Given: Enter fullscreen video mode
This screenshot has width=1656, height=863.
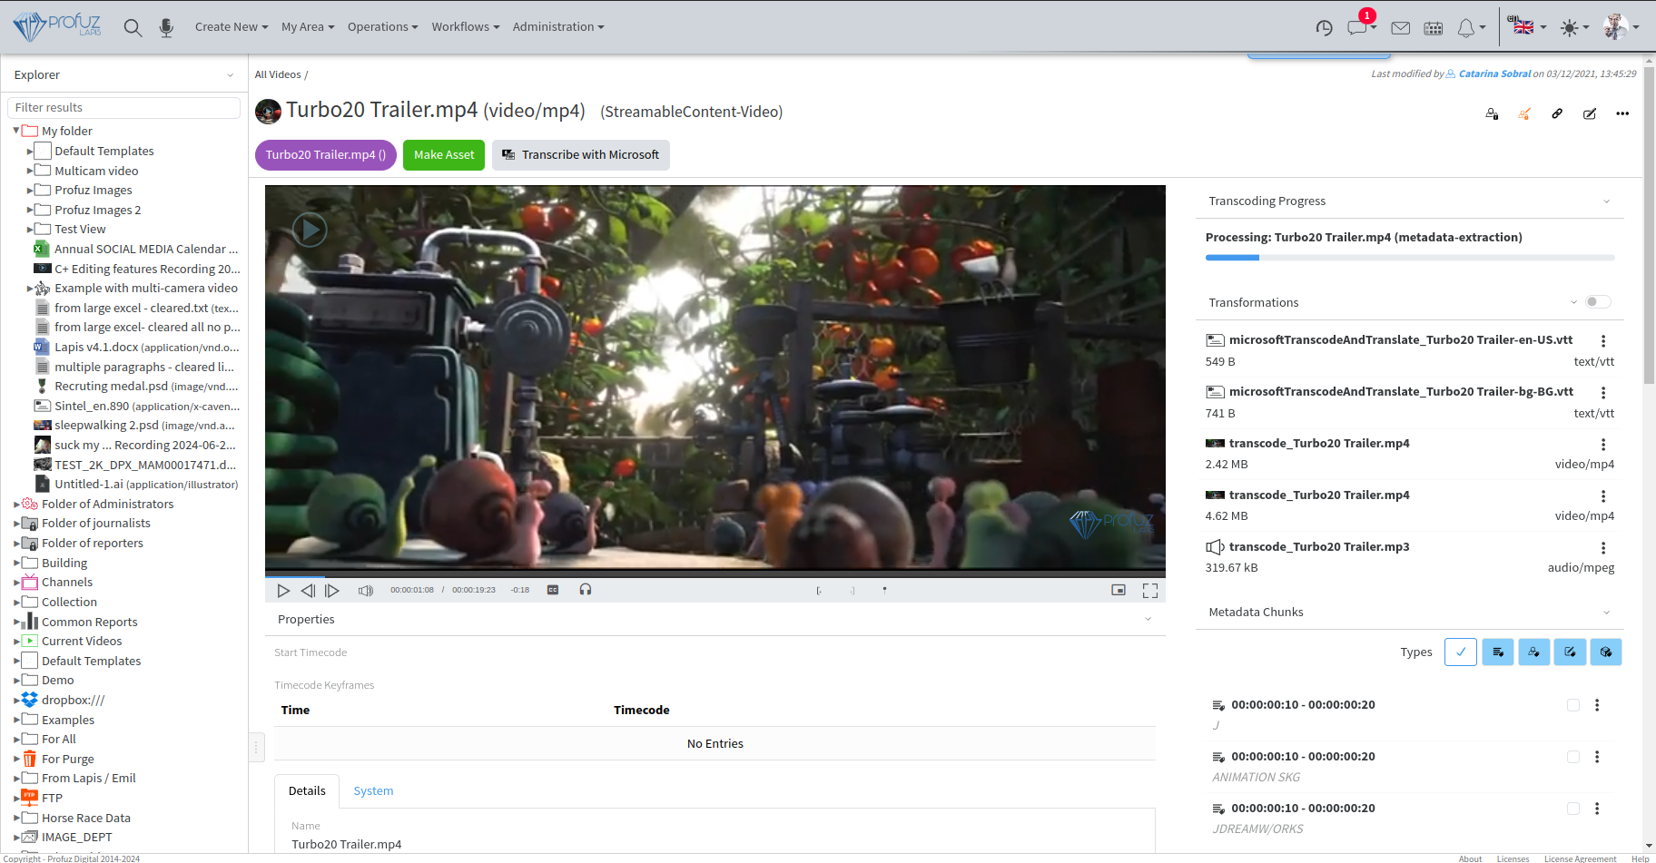Looking at the screenshot, I should pos(1150,591).
